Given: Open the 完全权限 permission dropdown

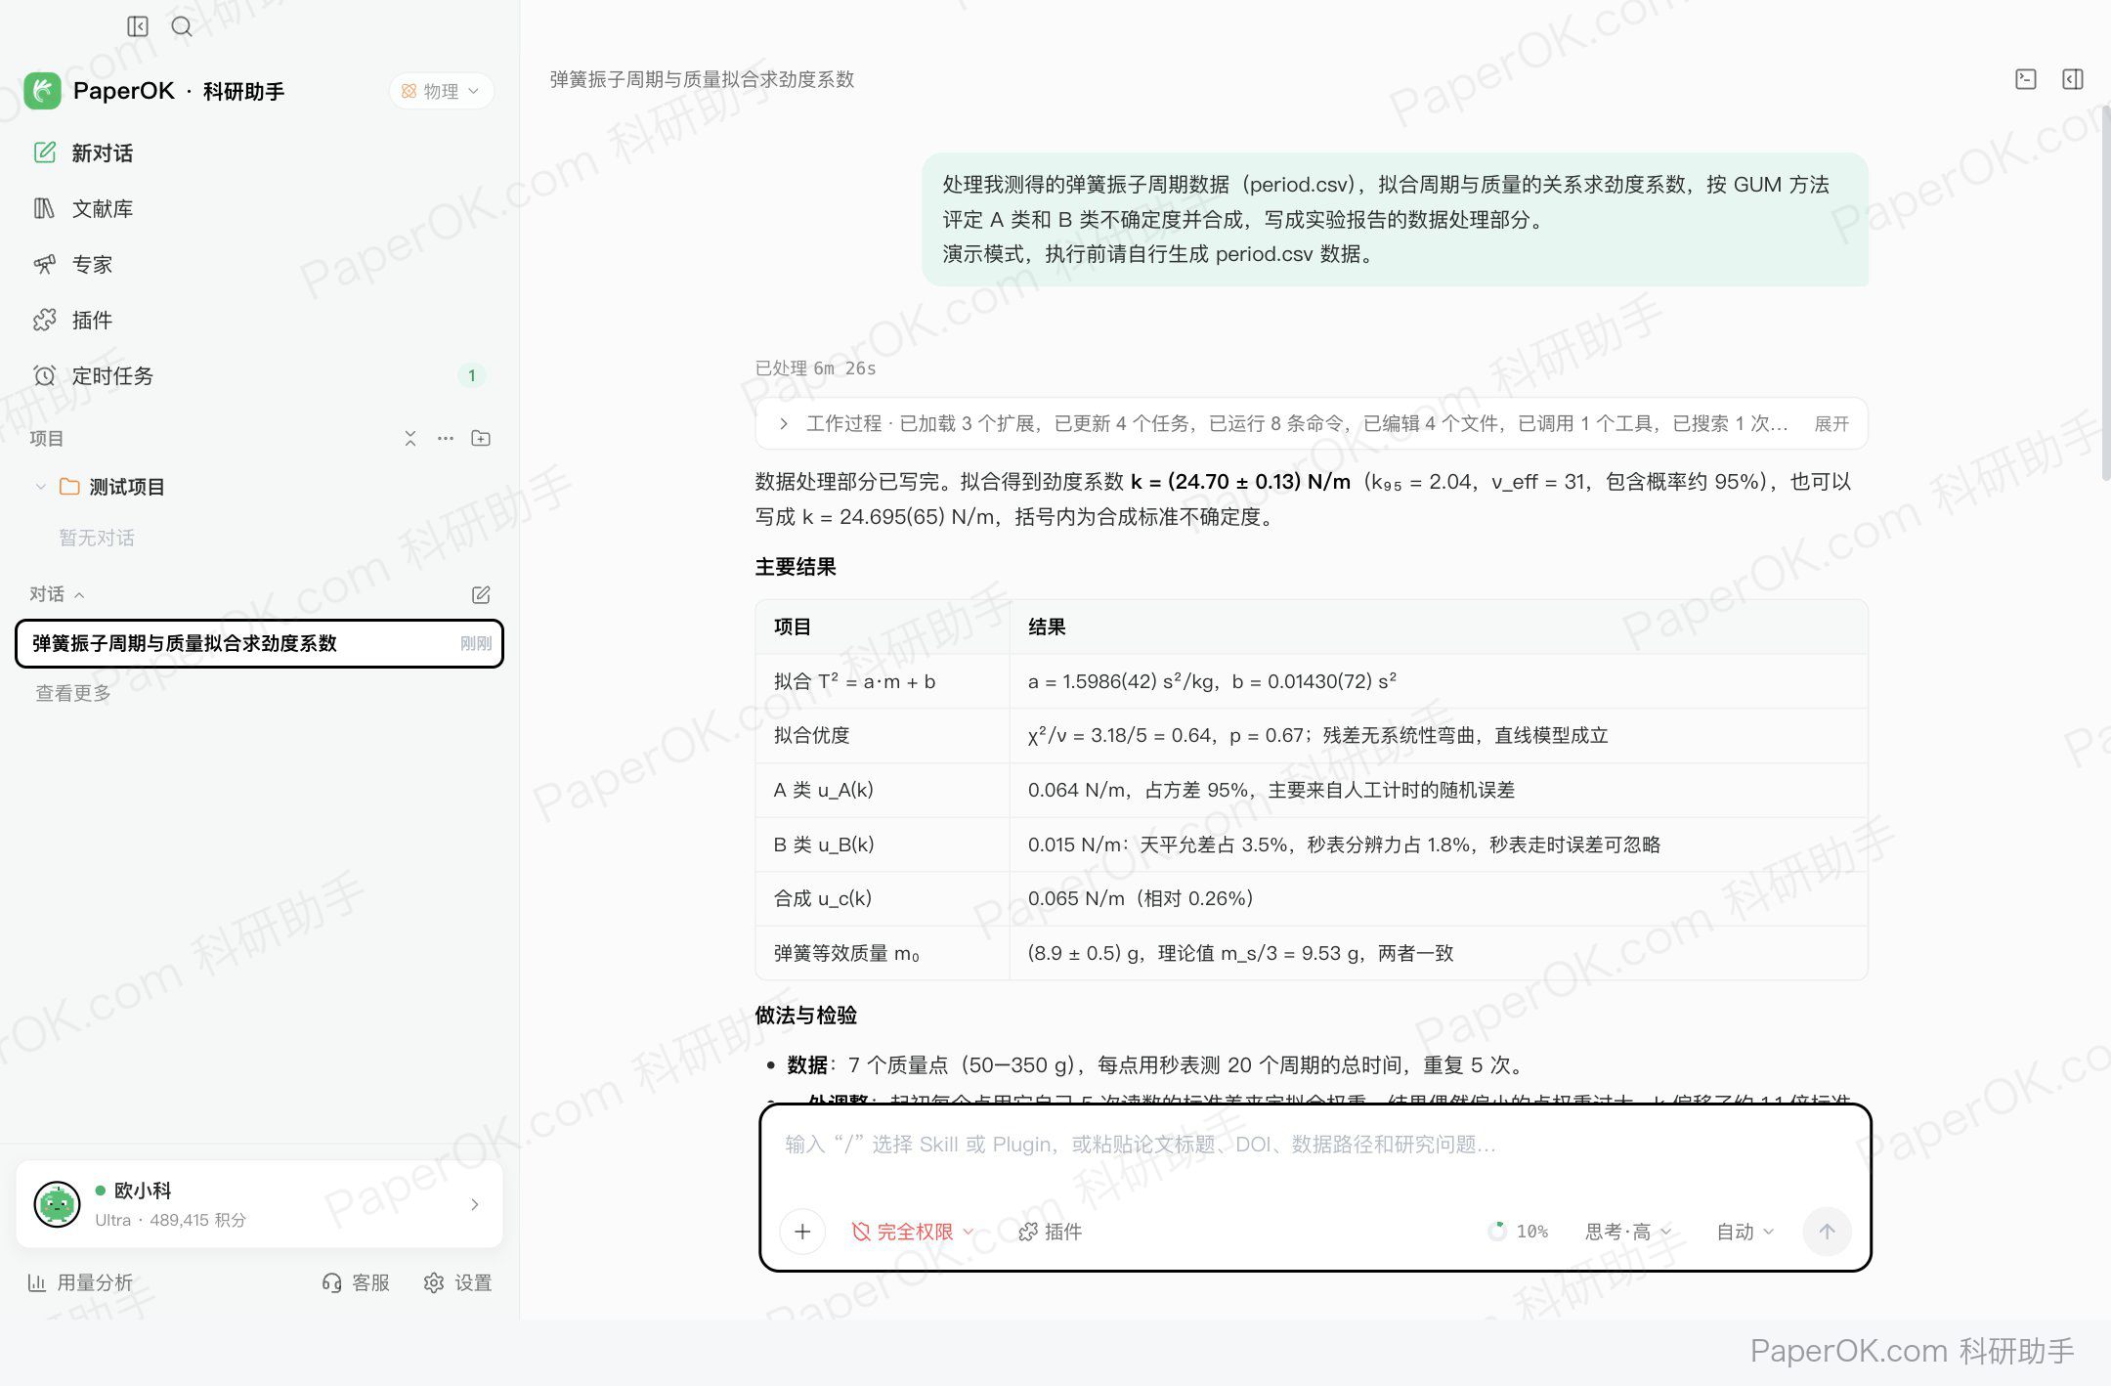Looking at the screenshot, I should click(913, 1232).
